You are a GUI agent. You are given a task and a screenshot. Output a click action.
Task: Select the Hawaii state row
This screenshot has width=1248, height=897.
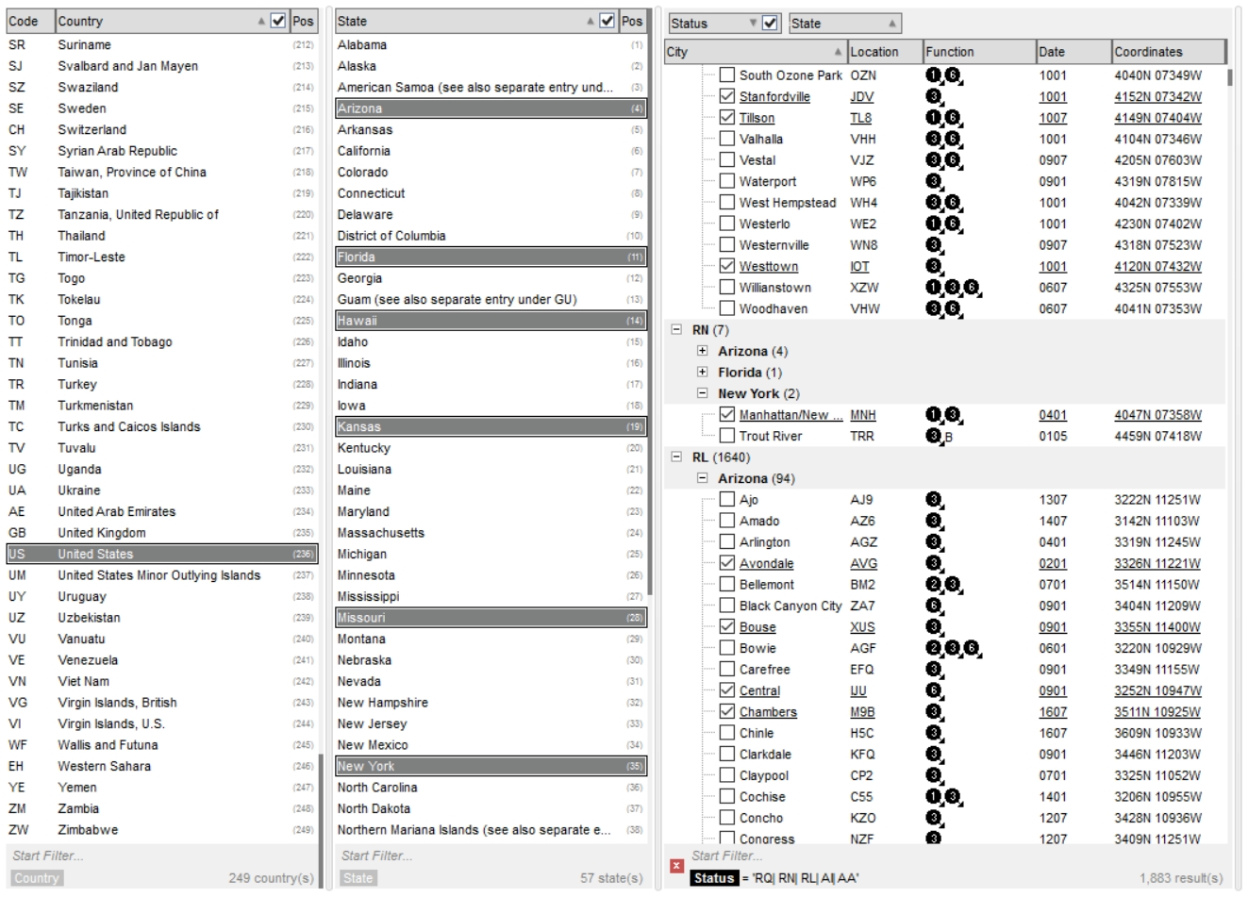491,321
